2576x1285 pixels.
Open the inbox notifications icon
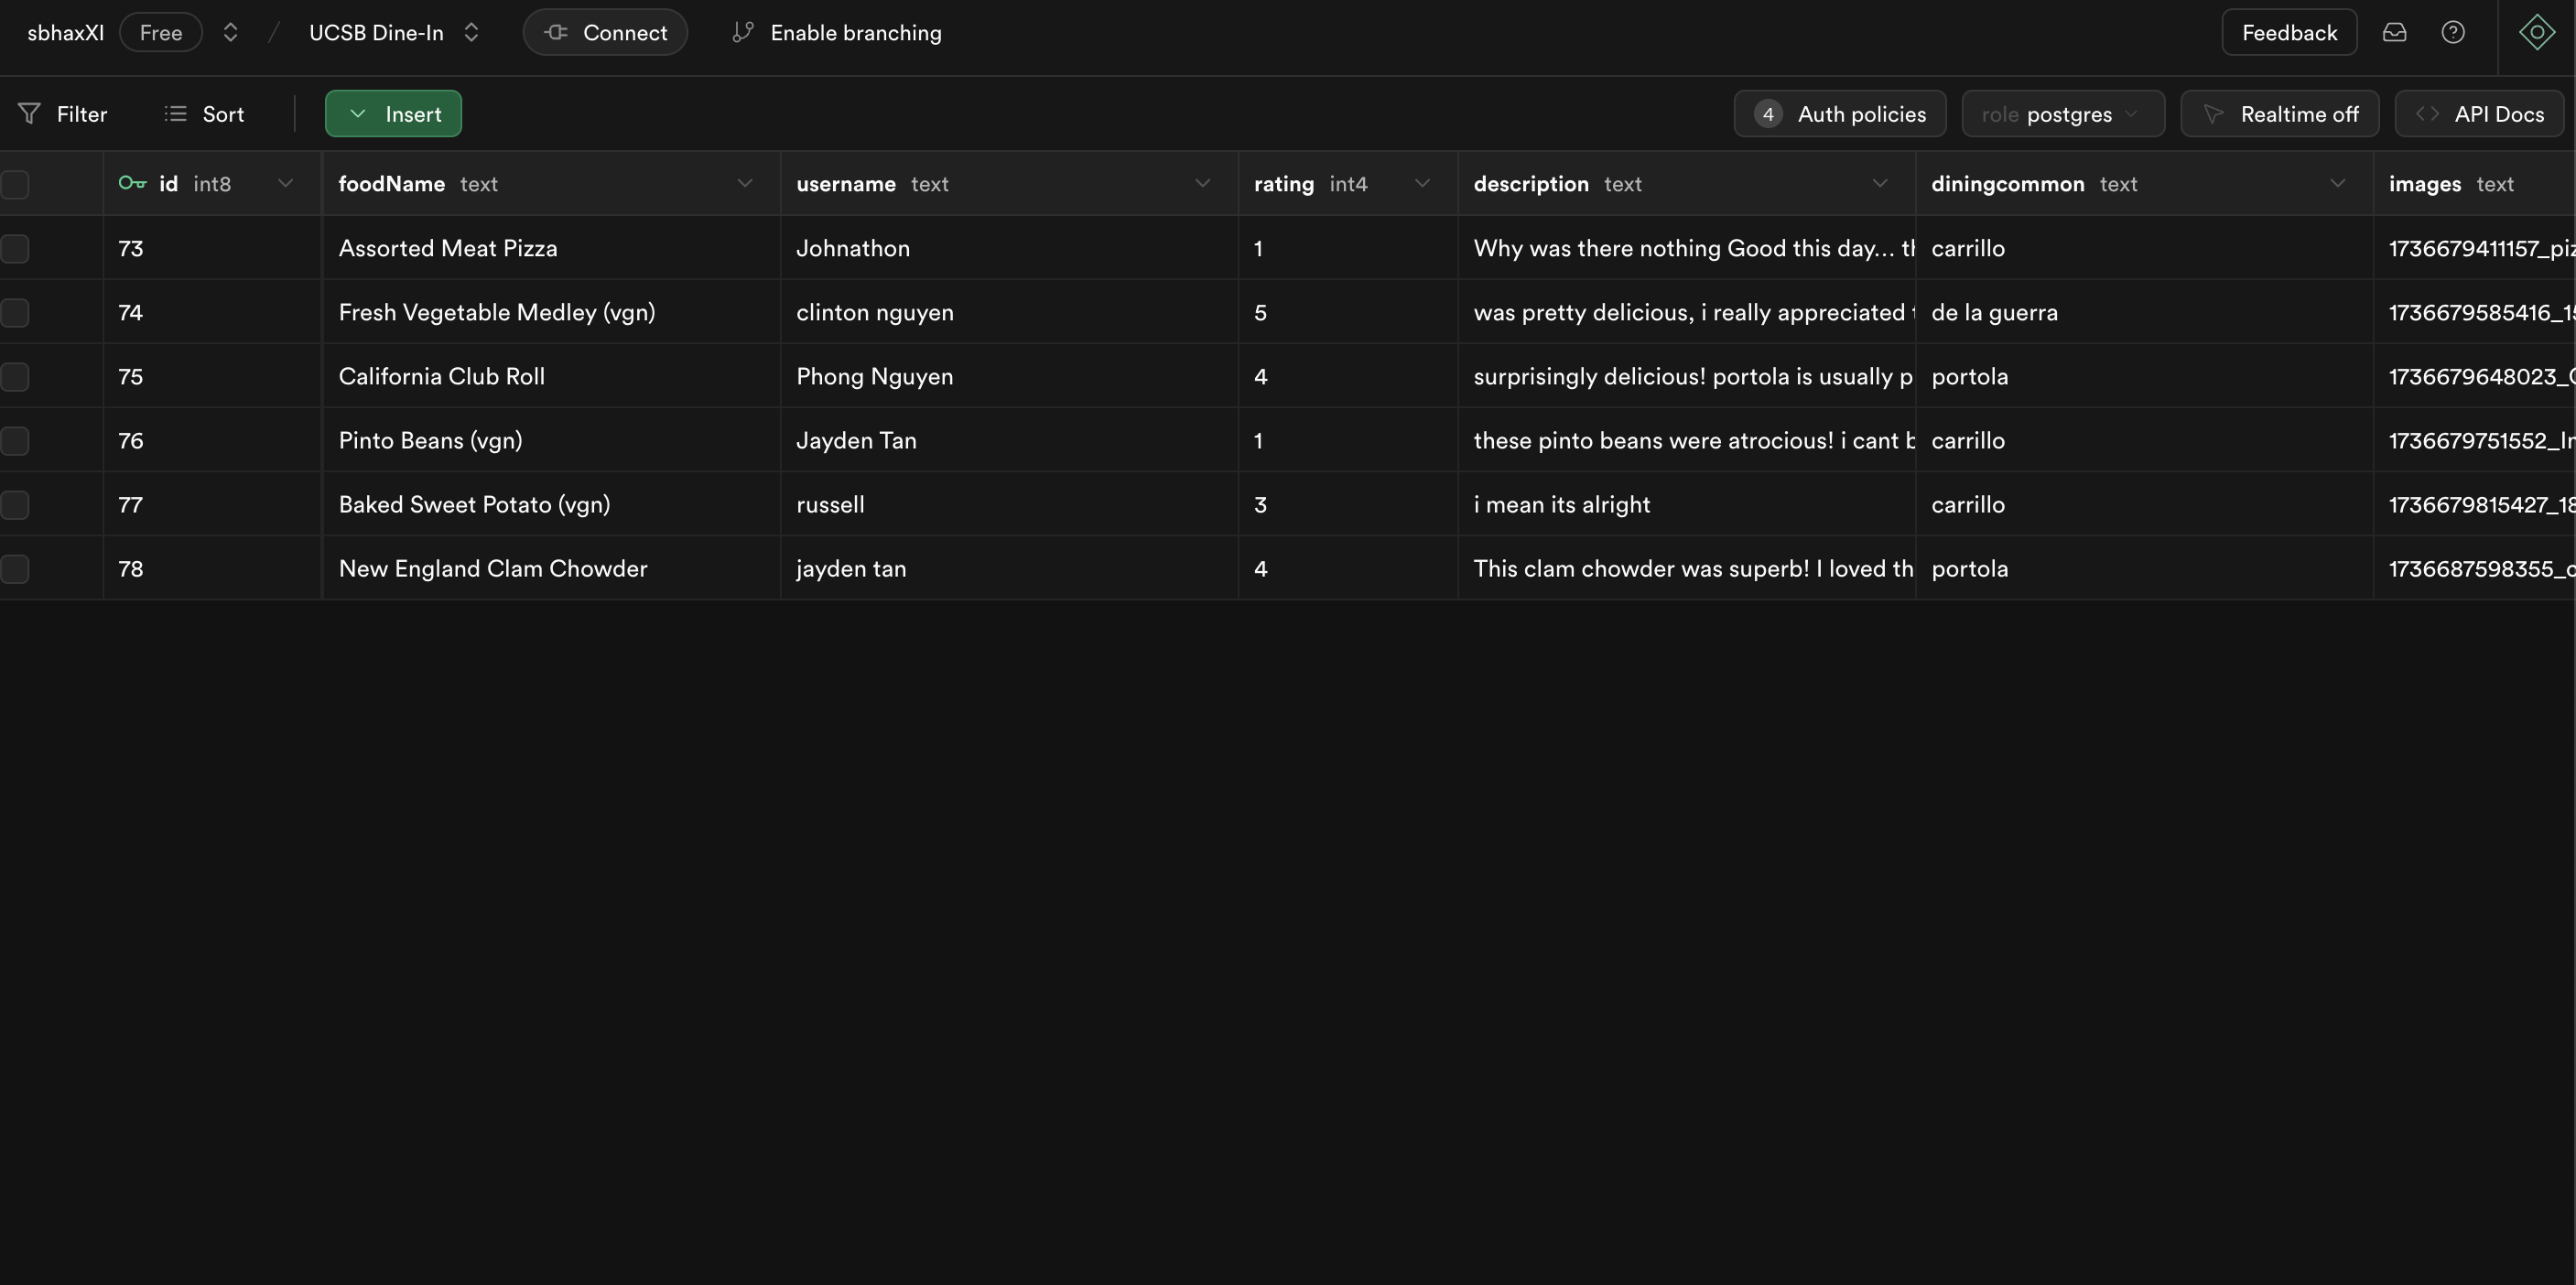2394,32
